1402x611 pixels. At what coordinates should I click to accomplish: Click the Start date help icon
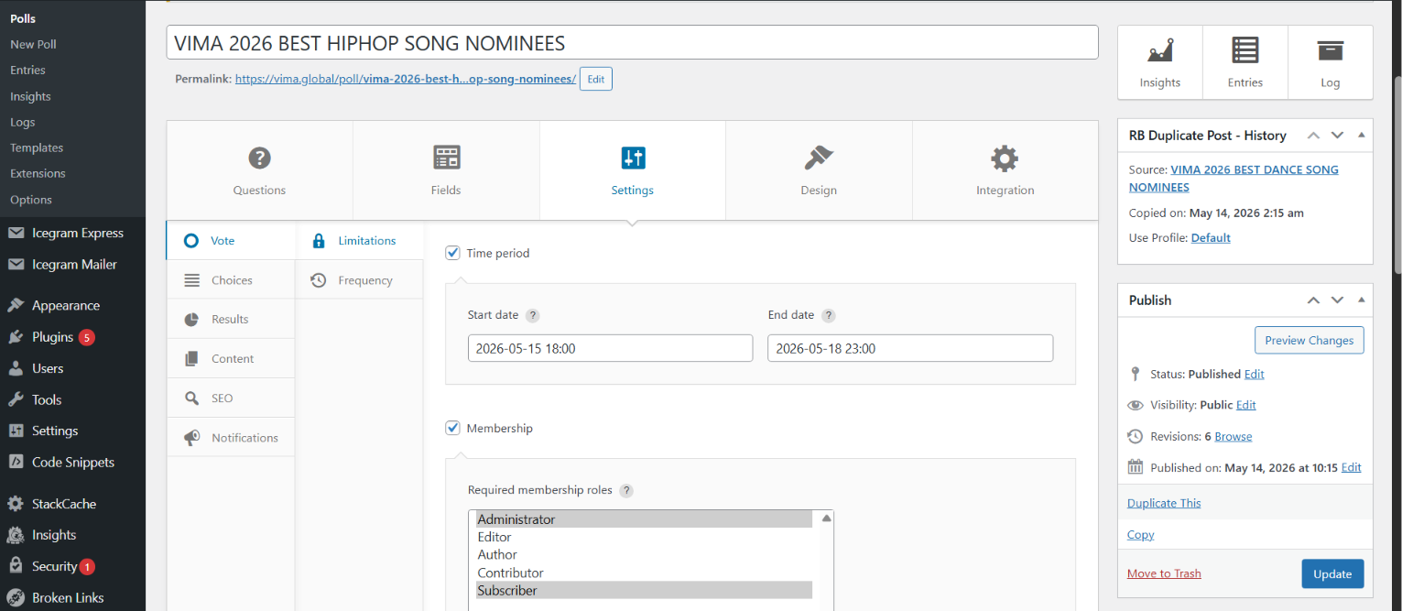[532, 316]
